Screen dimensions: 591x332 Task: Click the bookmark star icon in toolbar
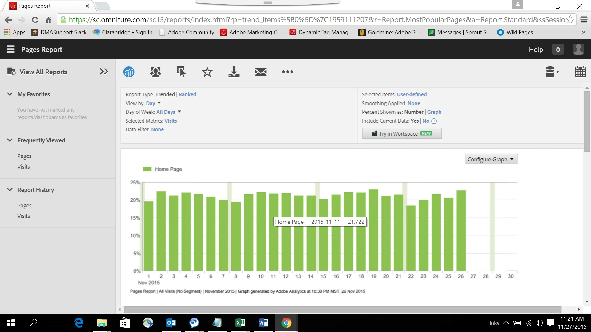pyautogui.click(x=207, y=72)
